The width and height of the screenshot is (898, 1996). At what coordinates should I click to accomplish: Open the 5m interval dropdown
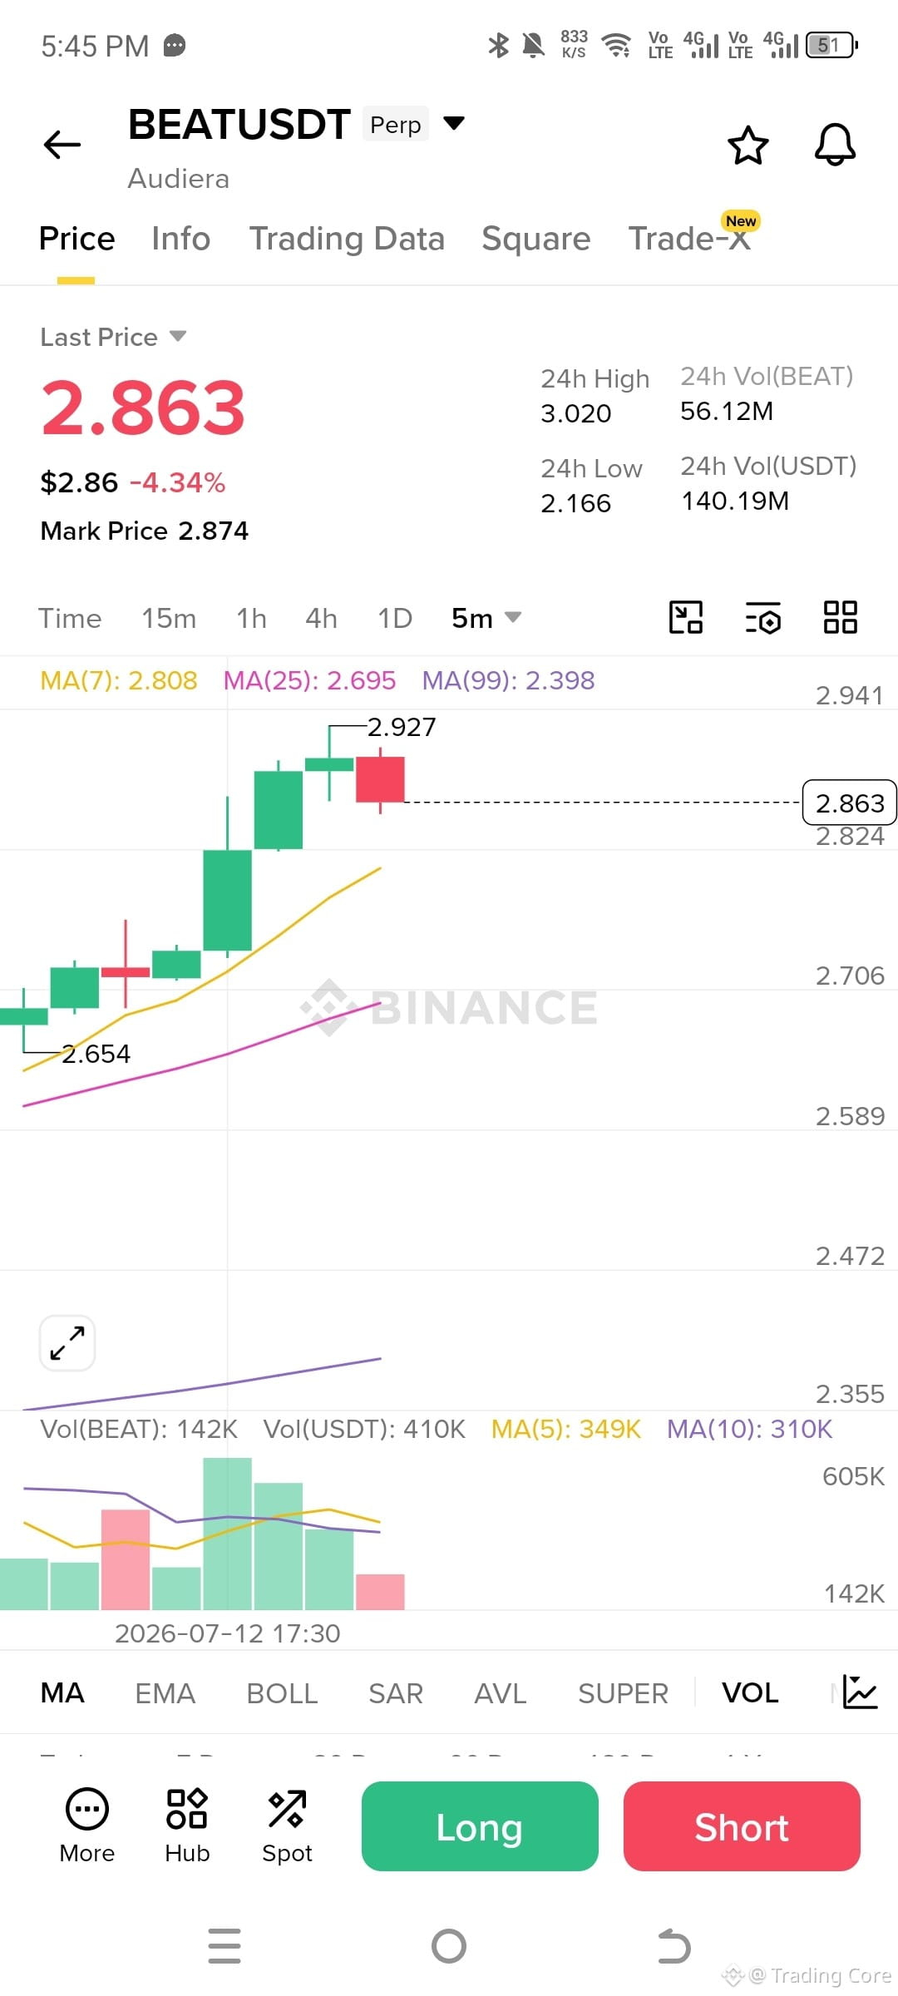tap(486, 618)
